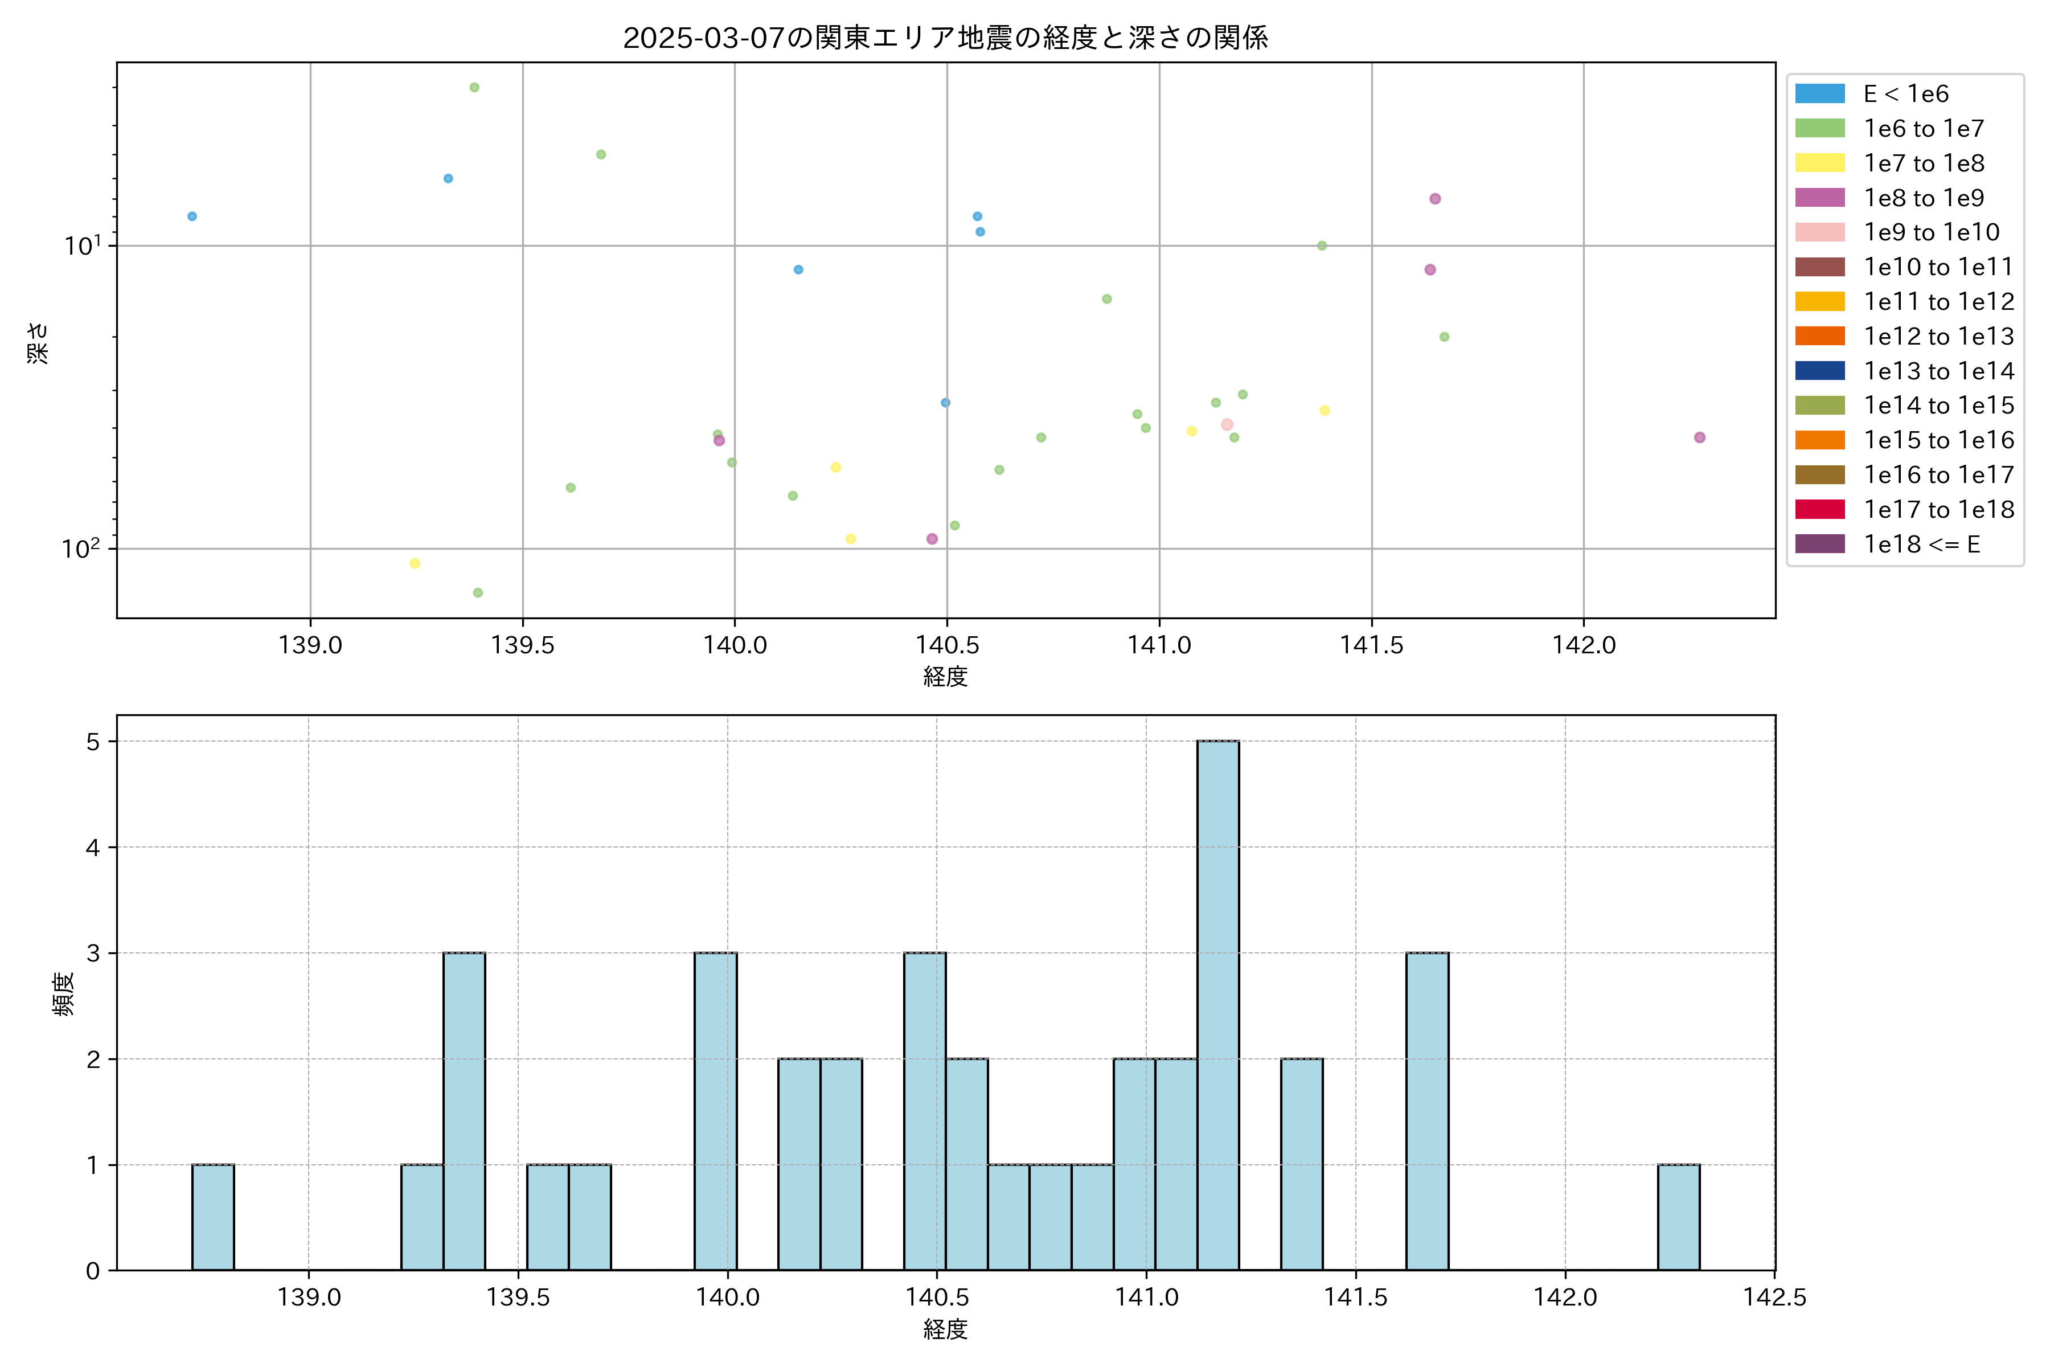Click the single pink scatter point near 141.2
Image resolution: width=2050 pixels, height=1367 pixels.
[x=1227, y=424]
